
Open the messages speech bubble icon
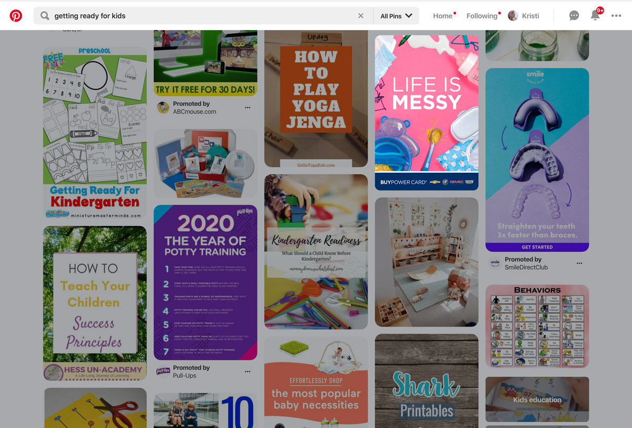coord(574,16)
